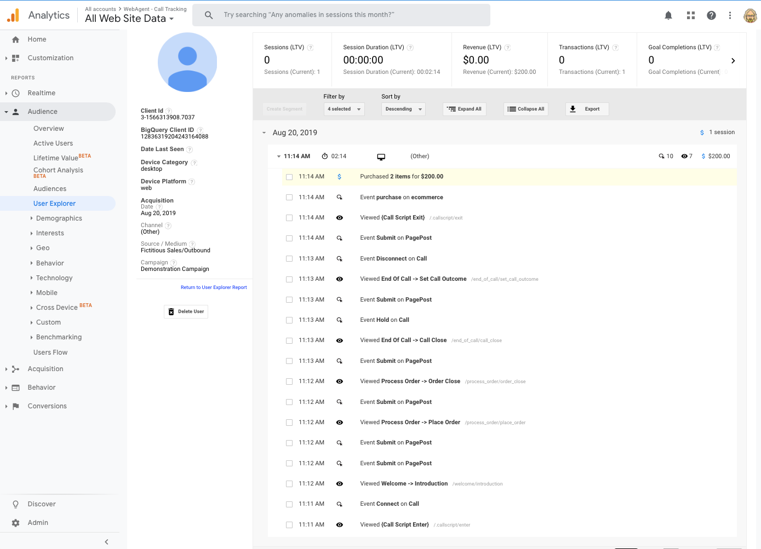The image size is (761, 549).
Task: Click help icon beside Device Category
Action: pyautogui.click(x=194, y=163)
